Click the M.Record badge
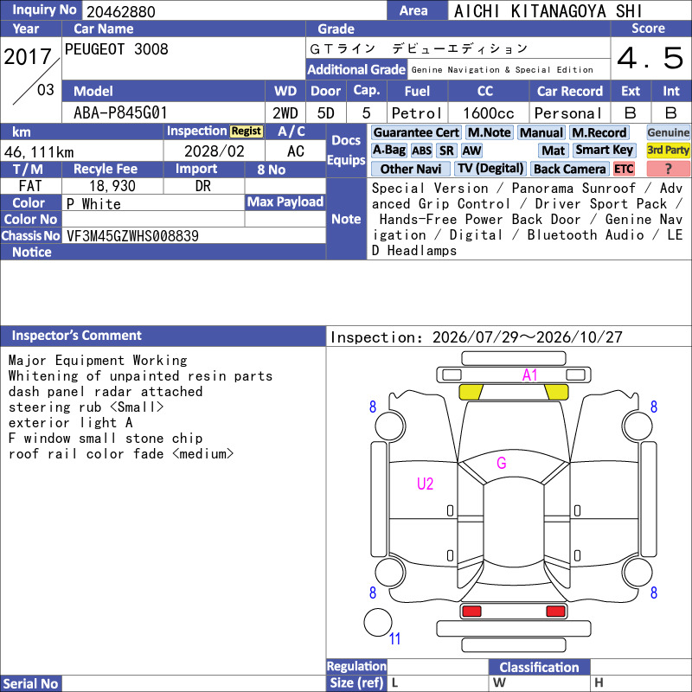This screenshot has height=692, width=692. click(599, 132)
